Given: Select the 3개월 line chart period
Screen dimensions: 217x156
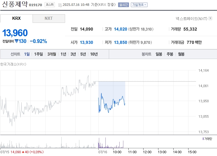Looking at the screenshot, I should click(52, 54).
